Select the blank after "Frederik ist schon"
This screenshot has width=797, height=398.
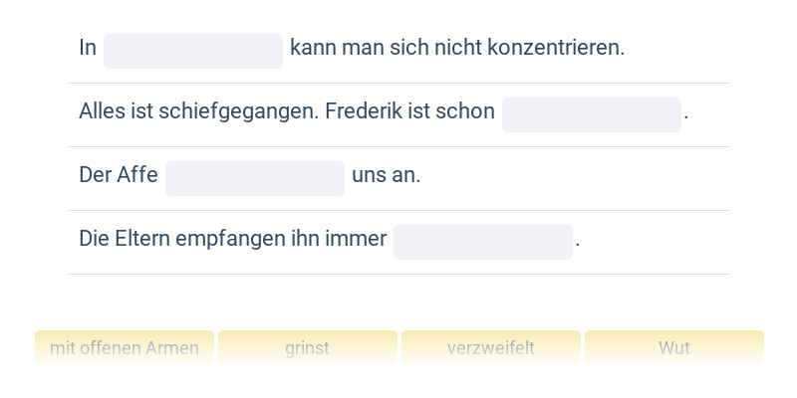tap(592, 114)
